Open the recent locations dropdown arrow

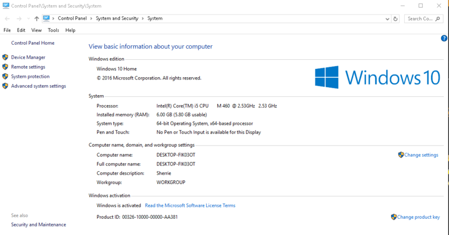pyautogui.click(x=28, y=19)
